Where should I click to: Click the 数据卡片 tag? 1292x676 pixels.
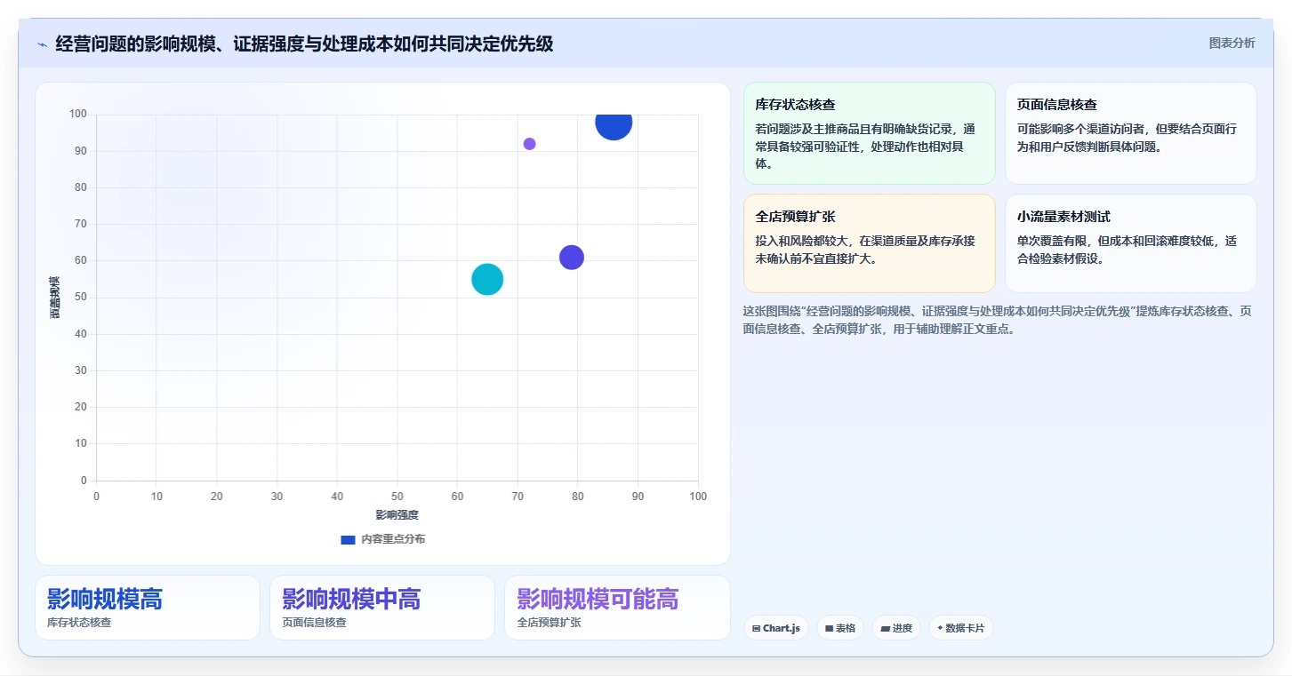(960, 628)
